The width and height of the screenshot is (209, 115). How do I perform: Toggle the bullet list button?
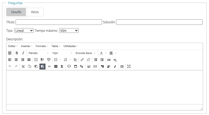(56, 60)
